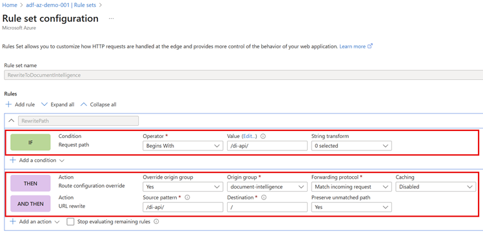Screen dimensions: 483x240
Task: Open the Learn more link
Action: (x=356, y=46)
